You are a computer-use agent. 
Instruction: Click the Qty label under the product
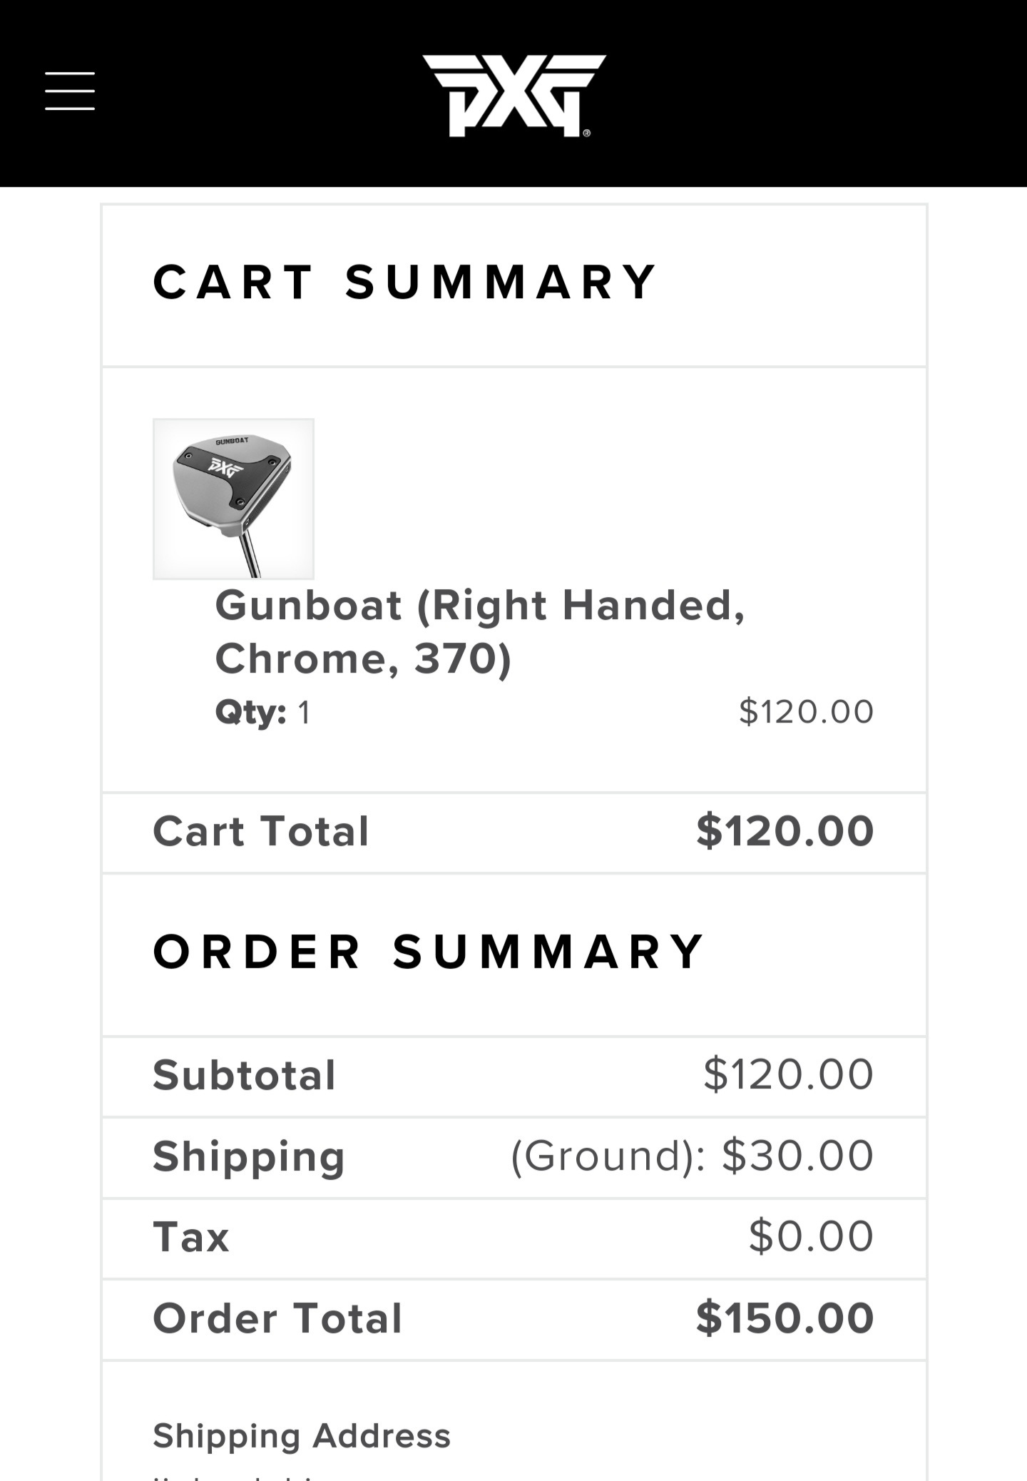click(250, 712)
